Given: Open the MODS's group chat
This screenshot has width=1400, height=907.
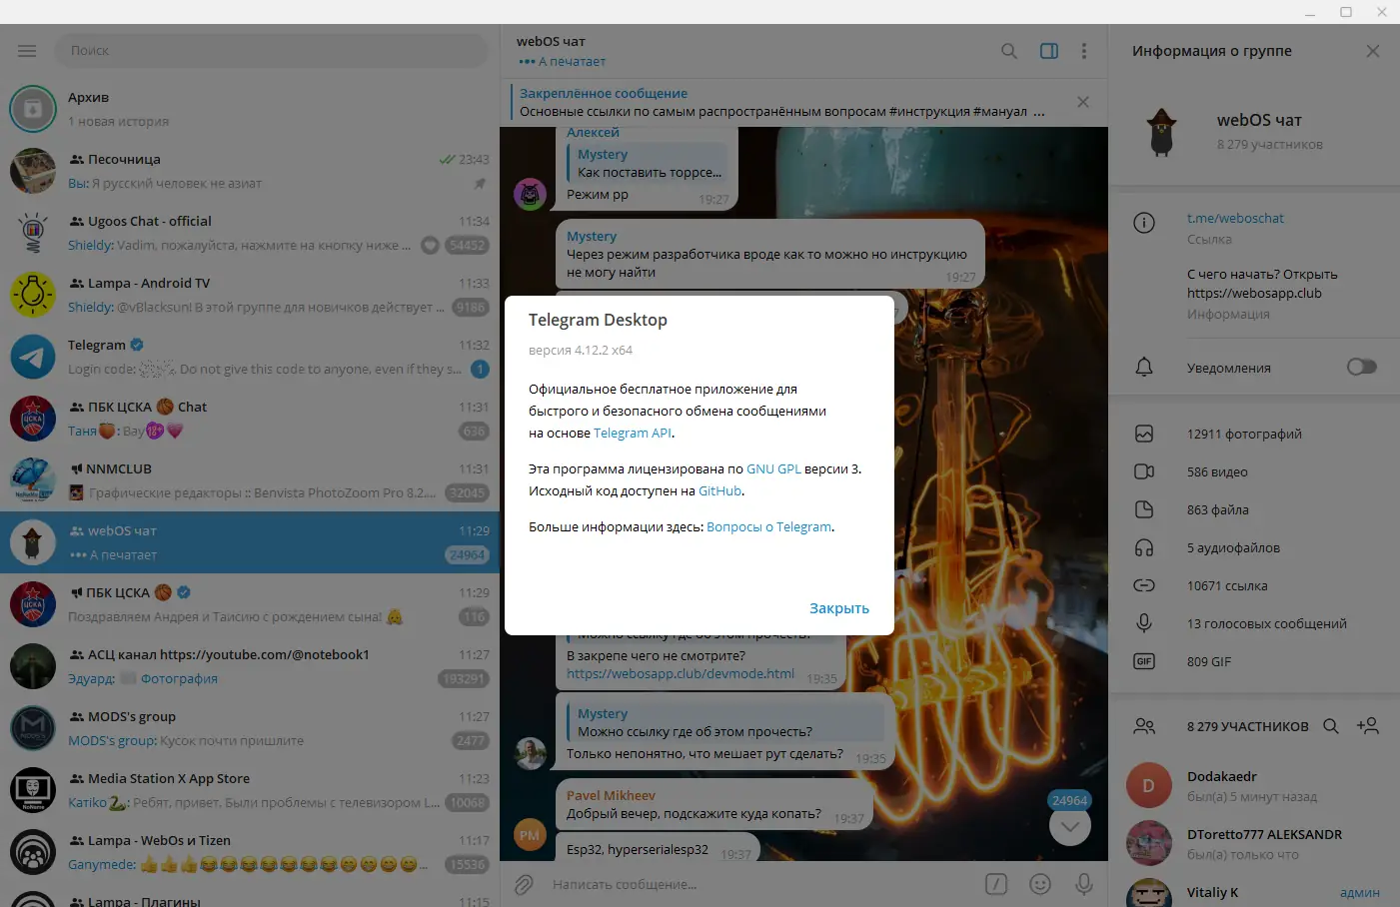Looking at the screenshot, I should [250, 728].
